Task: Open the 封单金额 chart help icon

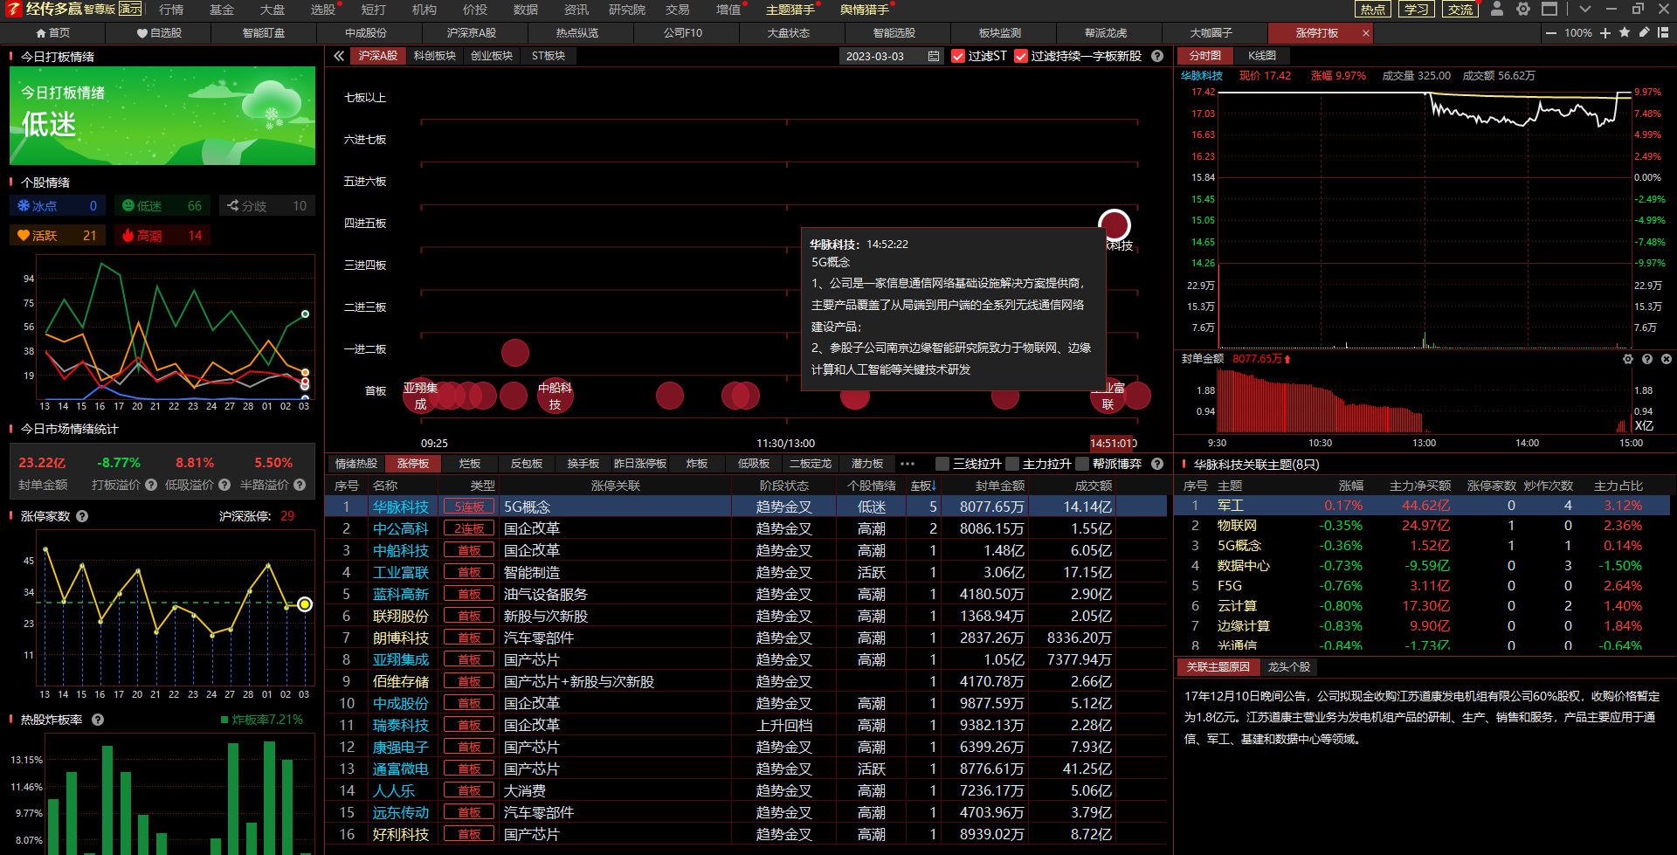Action: pos(1647,359)
